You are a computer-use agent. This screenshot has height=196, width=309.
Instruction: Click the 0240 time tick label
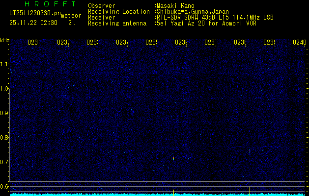[x=300, y=42]
